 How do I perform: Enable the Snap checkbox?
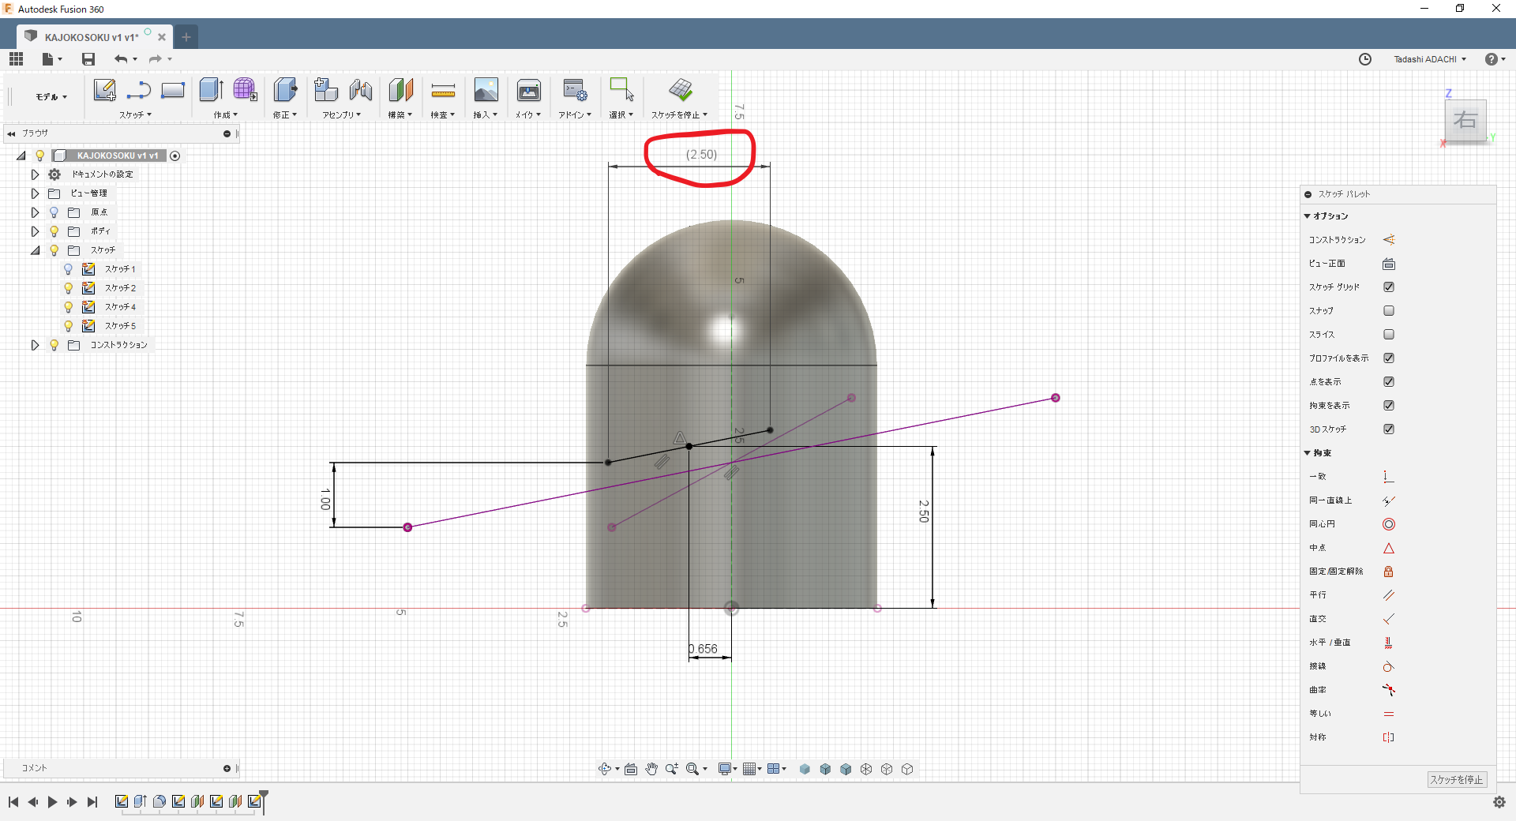point(1389,311)
